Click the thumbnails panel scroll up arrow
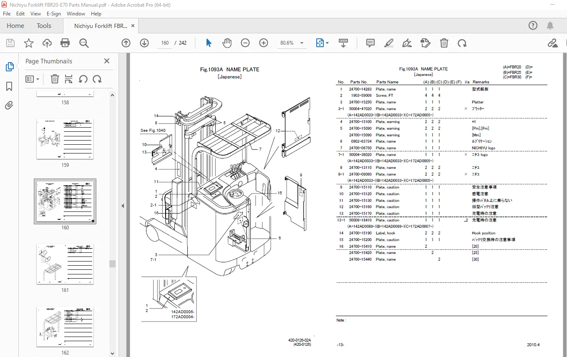The image size is (567, 357). [112, 95]
